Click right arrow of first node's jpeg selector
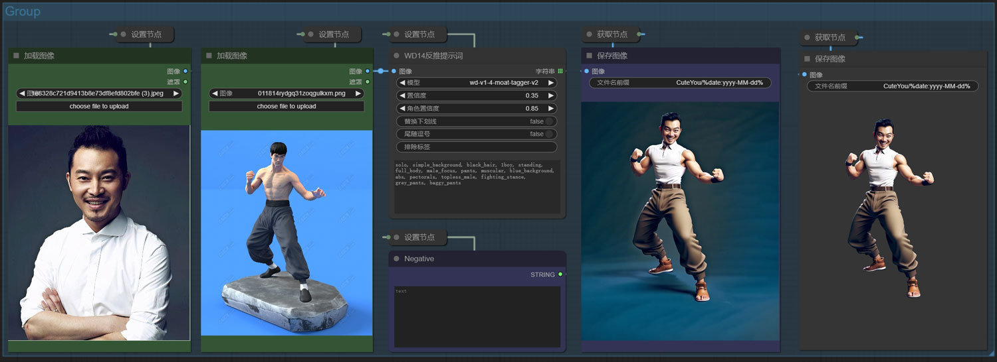Screen dimensions: 997x362 point(176,94)
